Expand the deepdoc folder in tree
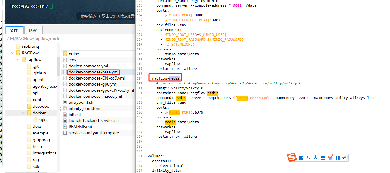Viewport: 390px width, 173px height. [24, 106]
